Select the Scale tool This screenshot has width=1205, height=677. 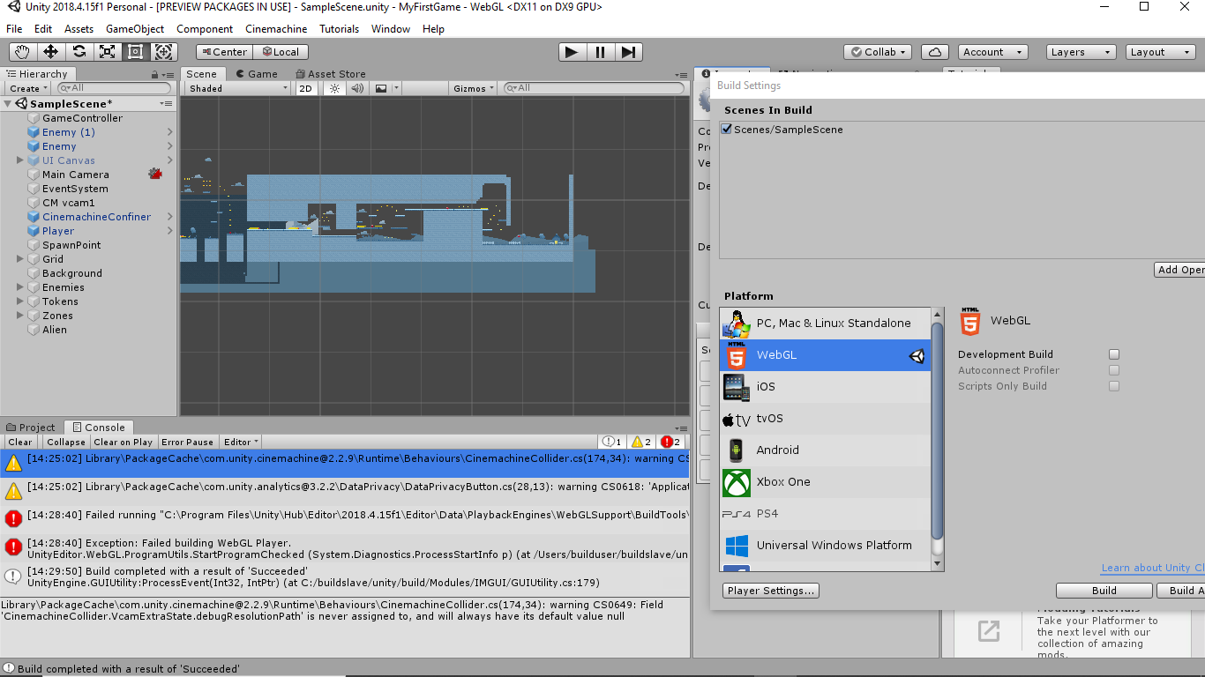(108, 52)
